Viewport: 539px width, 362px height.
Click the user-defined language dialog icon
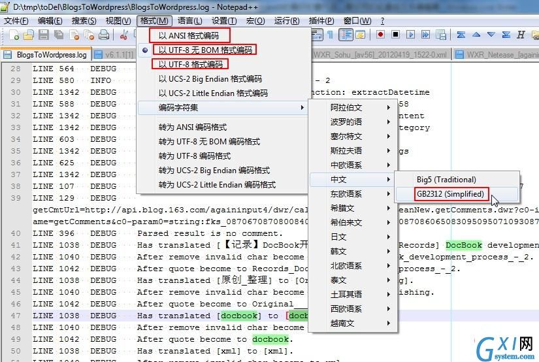click(x=360, y=35)
